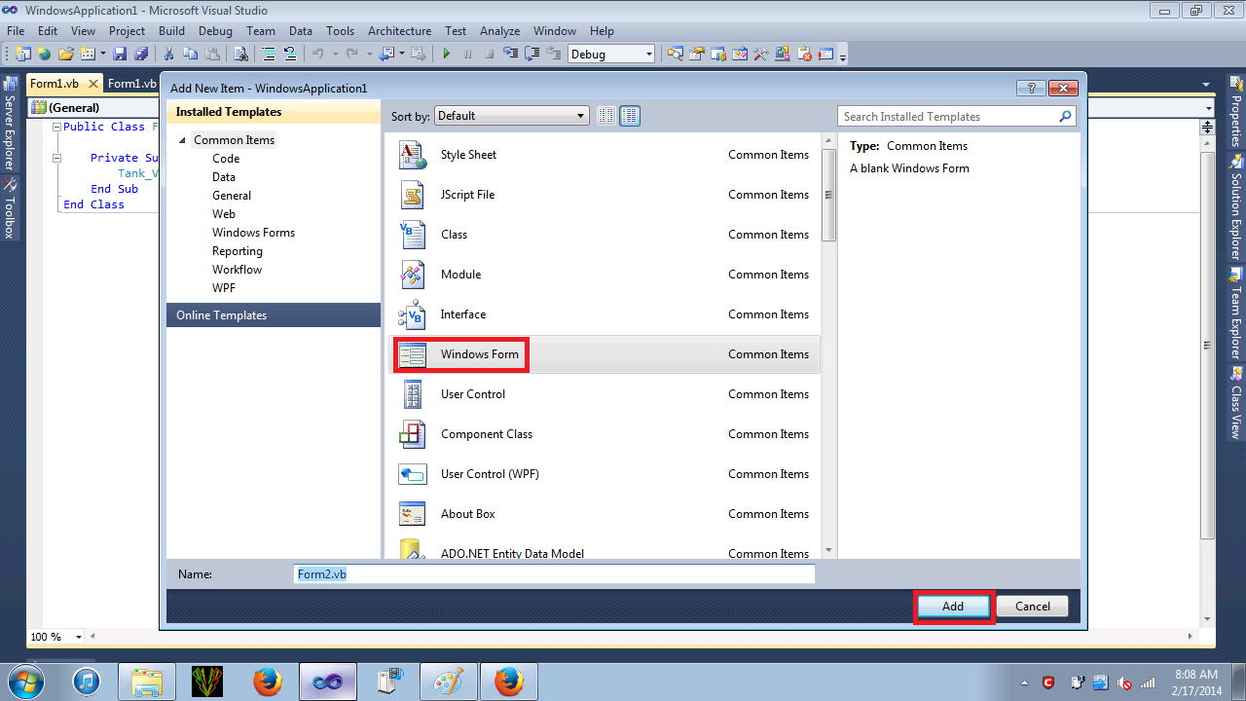The width and height of the screenshot is (1246, 701).
Task: Click the Cut scissors toolbar icon
Action: point(168,55)
